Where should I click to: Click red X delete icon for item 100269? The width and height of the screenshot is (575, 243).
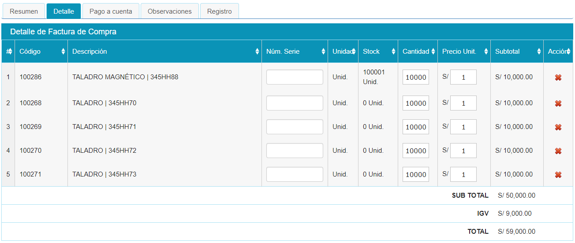click(558, 127)
